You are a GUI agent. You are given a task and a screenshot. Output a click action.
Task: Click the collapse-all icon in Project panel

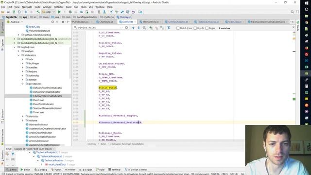tap(57, 22)
